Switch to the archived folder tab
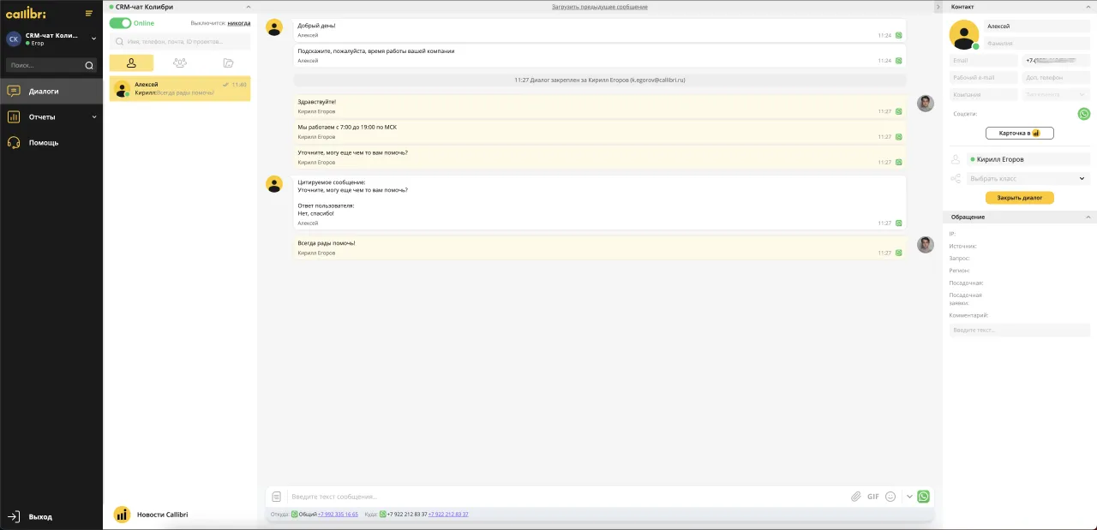The image size is (1097, 530). 228,63
